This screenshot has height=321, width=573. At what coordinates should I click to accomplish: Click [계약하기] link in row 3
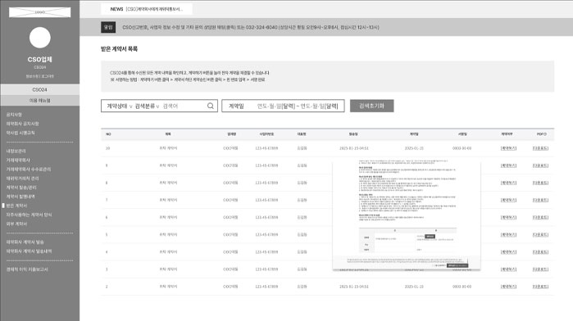point(508,269)
